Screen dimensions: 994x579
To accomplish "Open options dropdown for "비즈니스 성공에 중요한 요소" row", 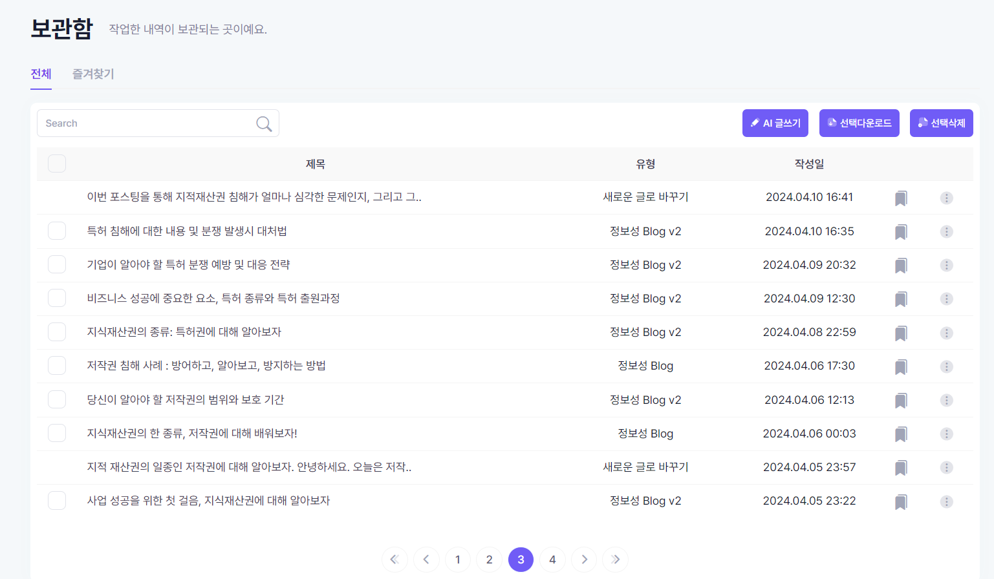I will tap(946, 299).
